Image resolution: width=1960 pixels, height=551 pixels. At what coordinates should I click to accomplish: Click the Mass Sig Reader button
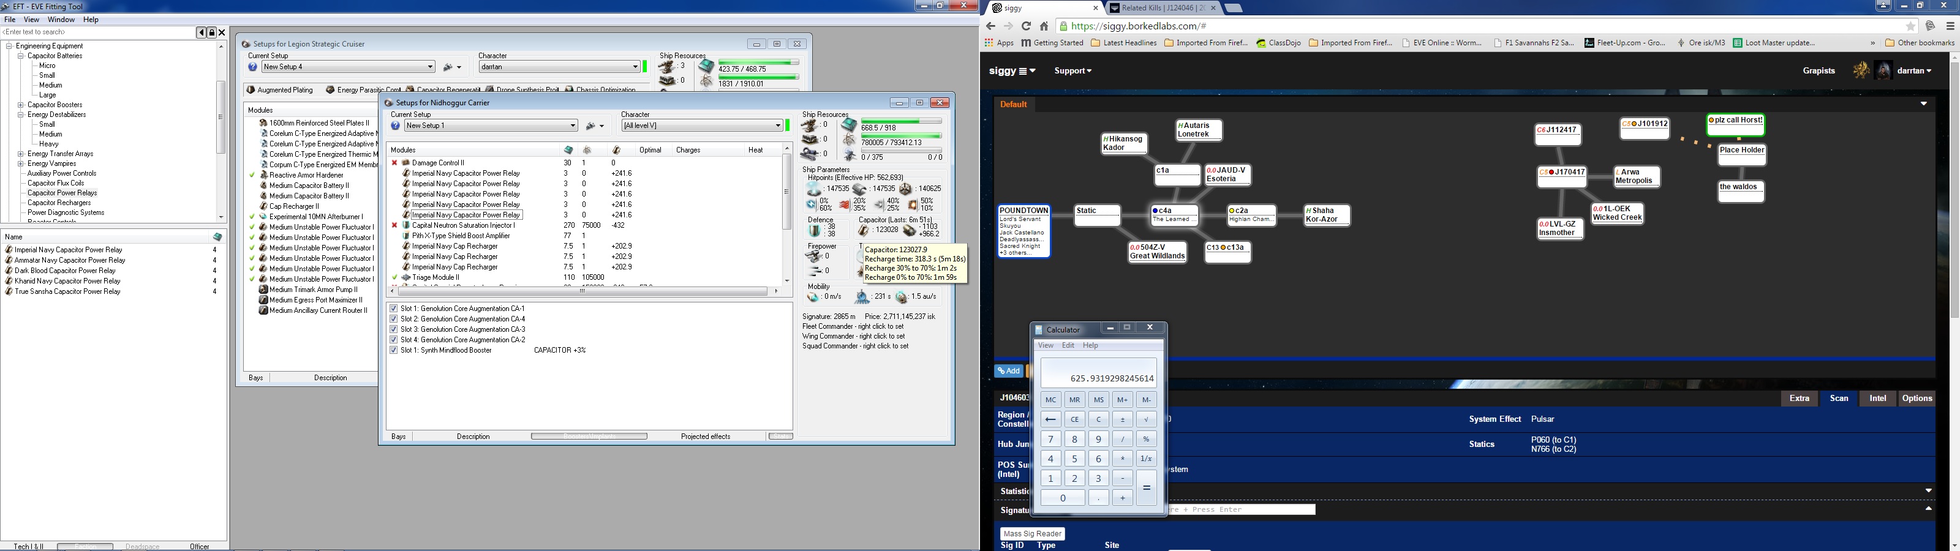(1033, 533)
